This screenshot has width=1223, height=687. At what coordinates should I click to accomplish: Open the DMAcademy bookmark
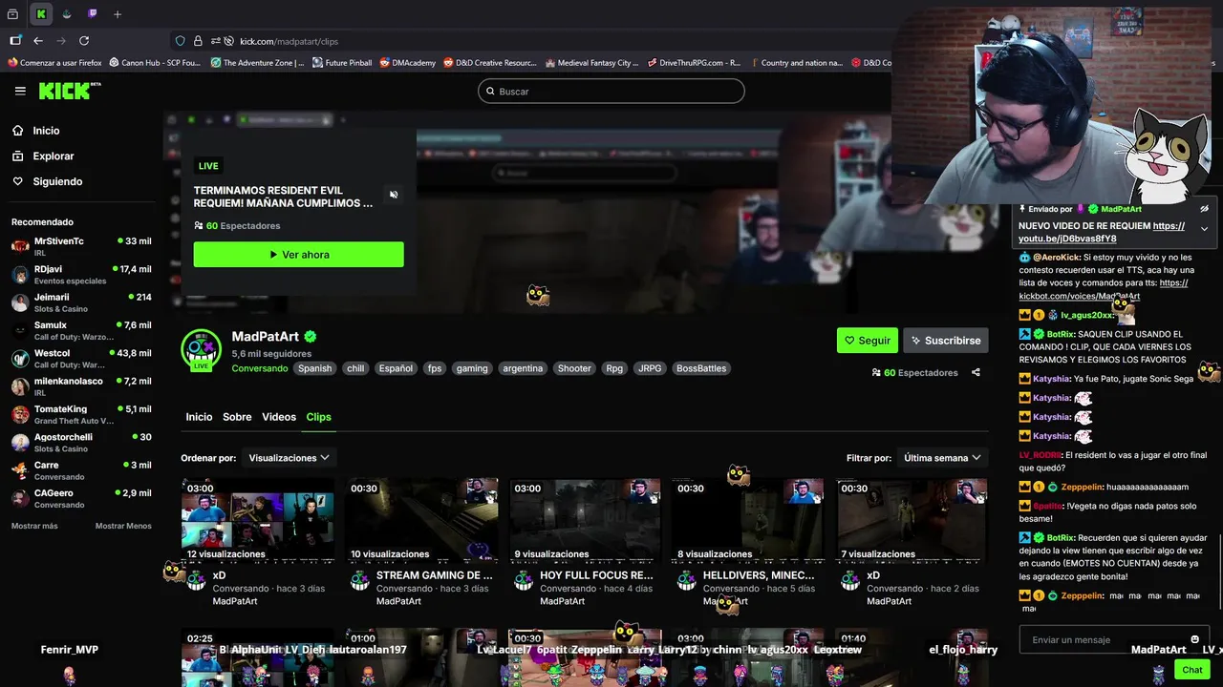pyautogui.click(x=408, y=63)
